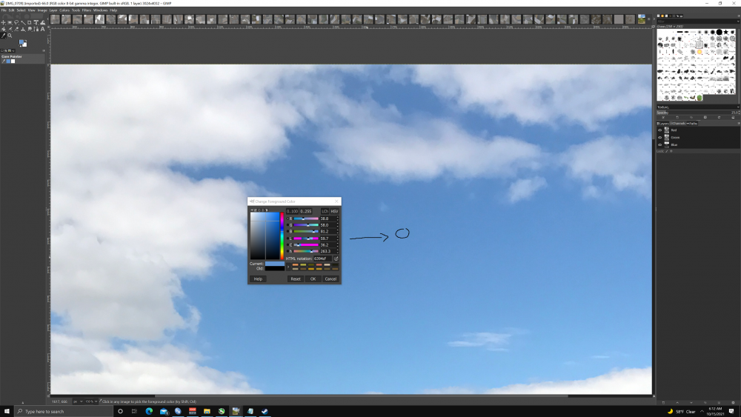Screen dimensions: 741x417
Task: Switch to the Layers tab
Action: tap(662, 123)
